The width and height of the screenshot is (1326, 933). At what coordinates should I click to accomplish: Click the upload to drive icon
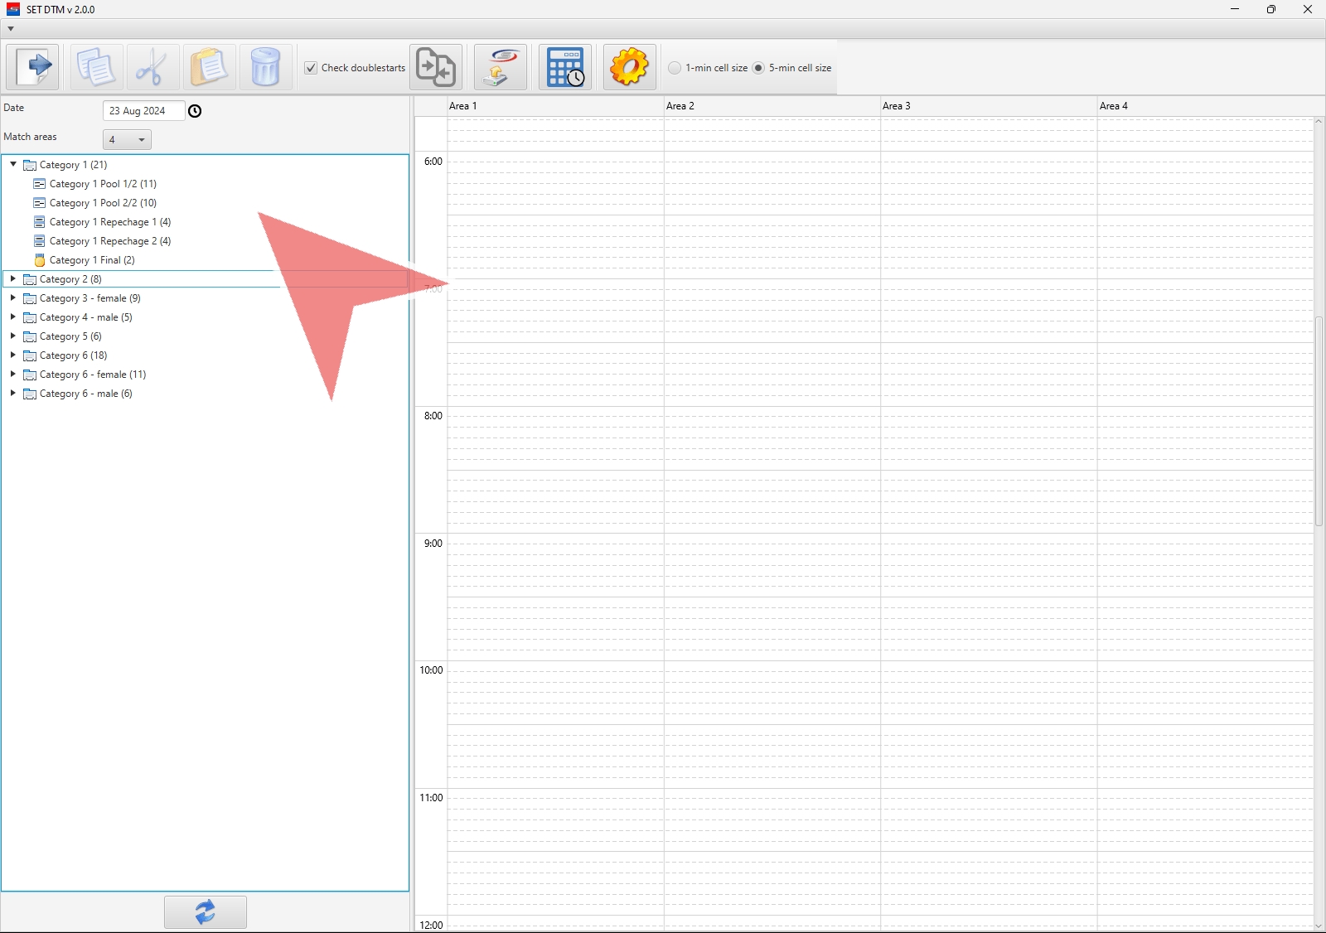tap(501, 67)
